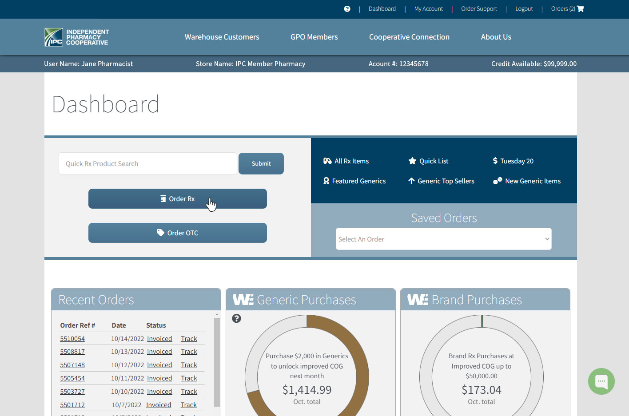Click Invoiced status for order 5503727
This screenshot has width=629, height=416.
pos(159,391)
